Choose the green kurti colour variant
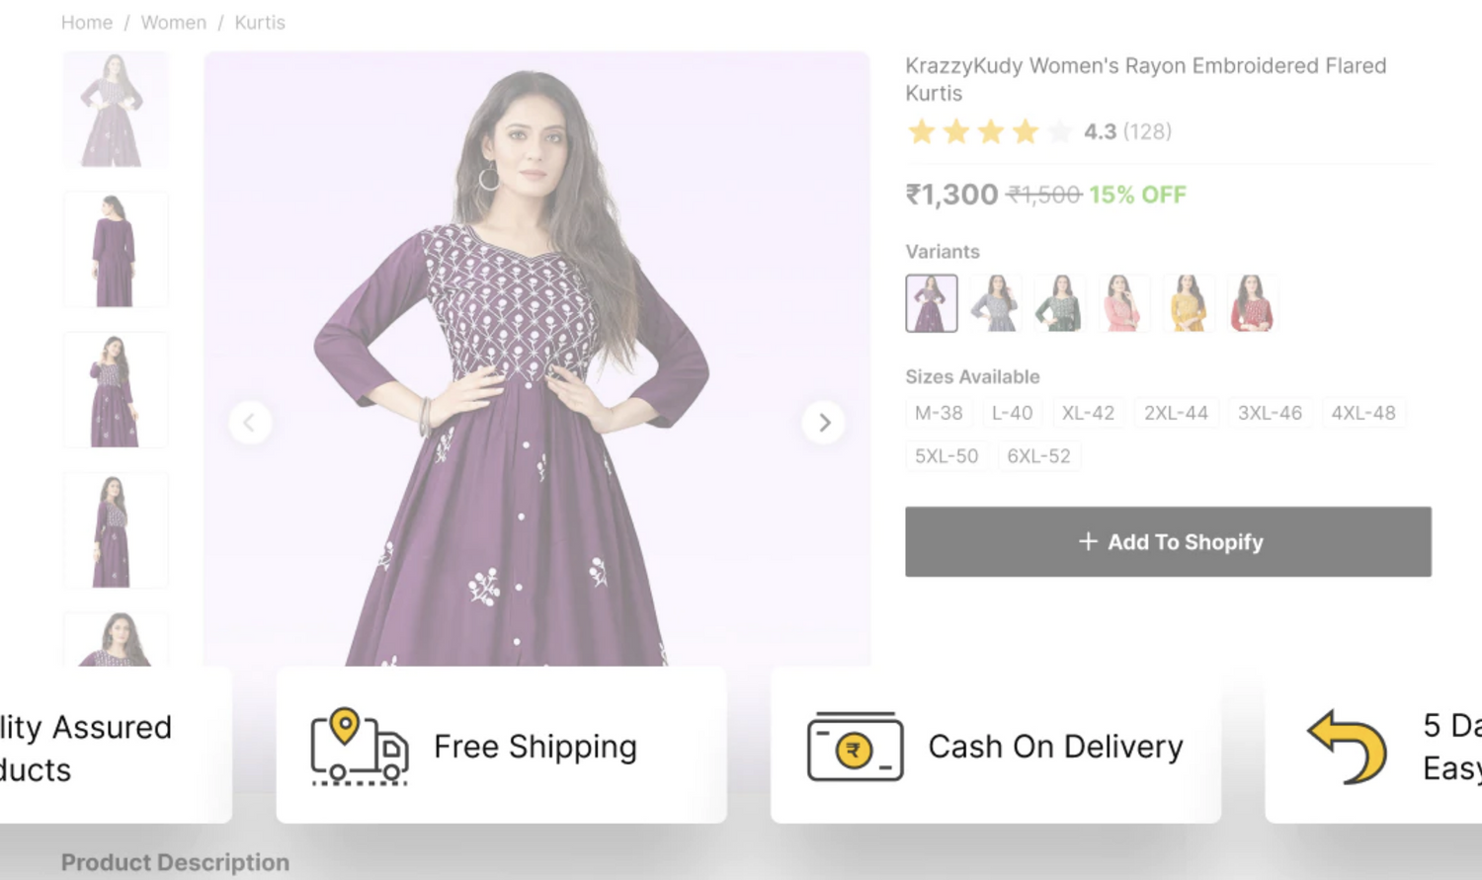Viewport: 1482px width, 880px height. pyautogui.click(x=1059, y=303)
